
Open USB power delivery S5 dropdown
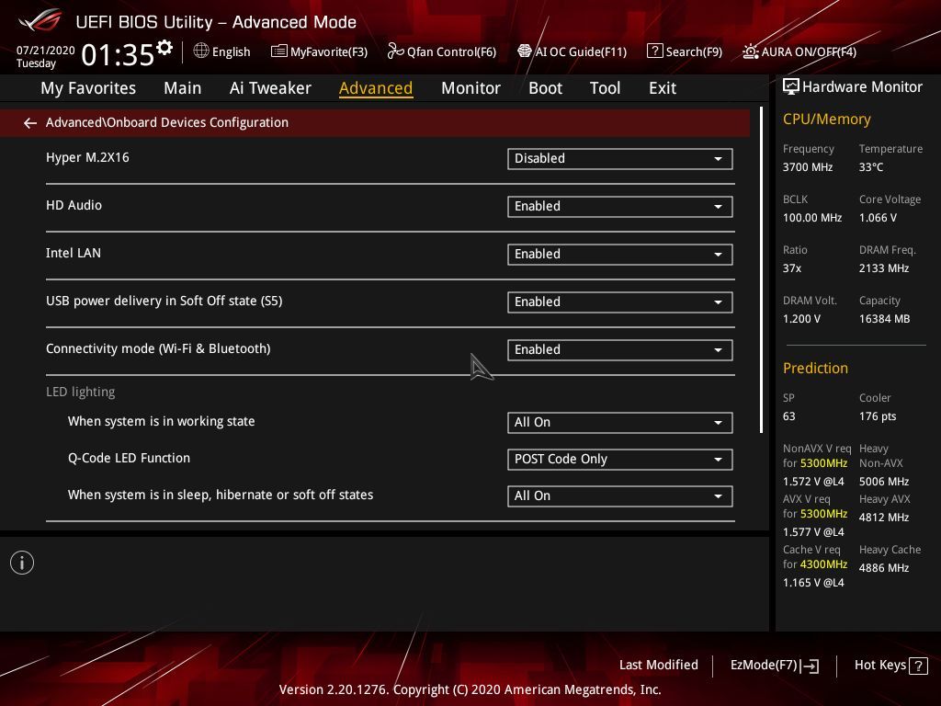coord(620,302)
